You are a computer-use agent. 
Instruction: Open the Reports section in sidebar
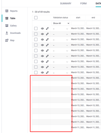pos(11,11)
